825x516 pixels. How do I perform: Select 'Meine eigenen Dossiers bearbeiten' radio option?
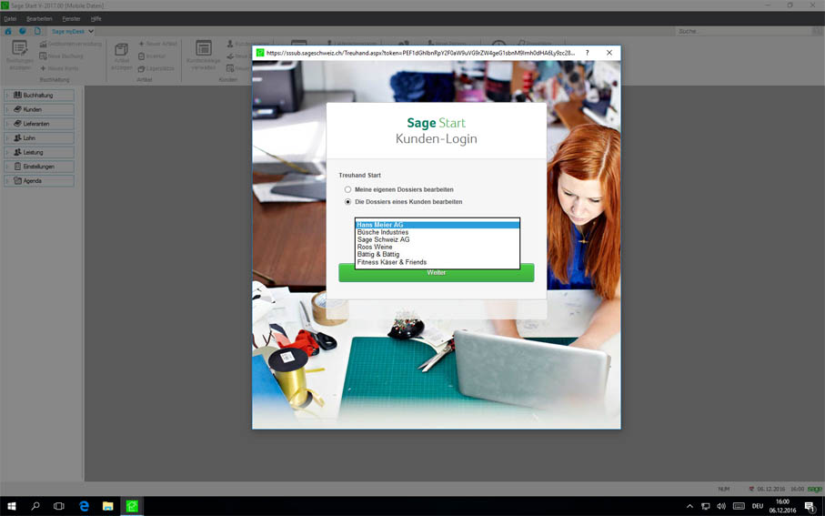point(347,189)
